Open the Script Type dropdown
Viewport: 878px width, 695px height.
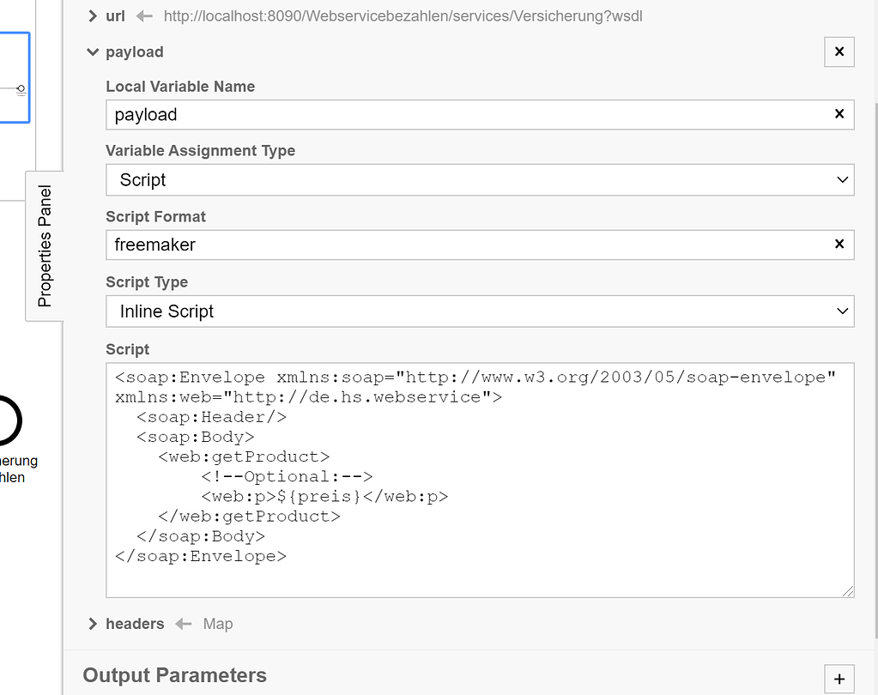pos(480,311)
